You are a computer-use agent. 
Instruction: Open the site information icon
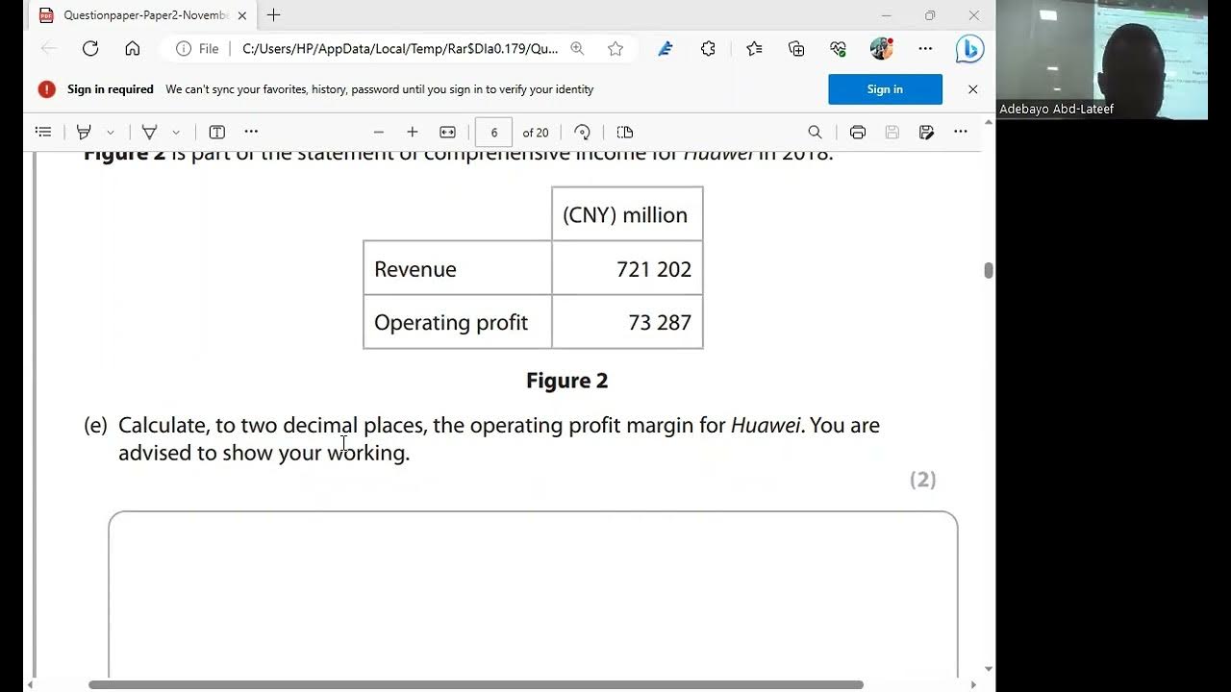point(184,48)
